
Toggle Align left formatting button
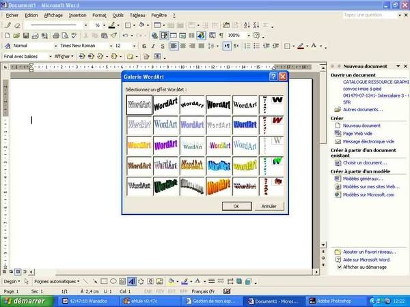[174, 46]
